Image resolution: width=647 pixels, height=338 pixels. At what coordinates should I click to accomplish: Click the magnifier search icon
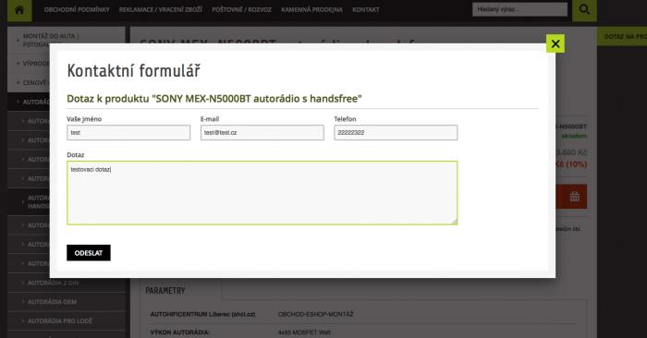click(584, 9)
